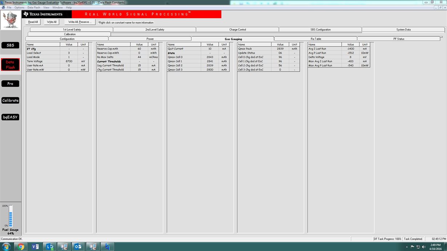Image resolution: width=447 pixels, height=251 pixels.
Task: Click the Ra Max Delta value 44
Action: point(139,57)
